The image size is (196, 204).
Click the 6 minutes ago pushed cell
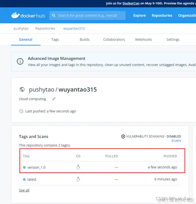166,179
